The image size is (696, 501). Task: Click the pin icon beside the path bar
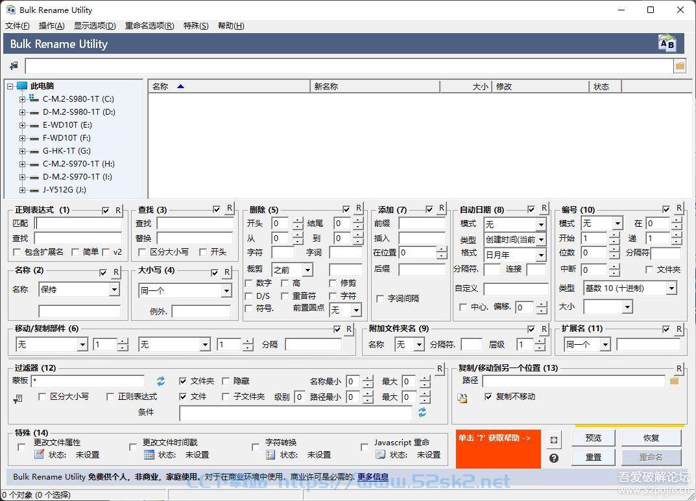pos(14,66)
